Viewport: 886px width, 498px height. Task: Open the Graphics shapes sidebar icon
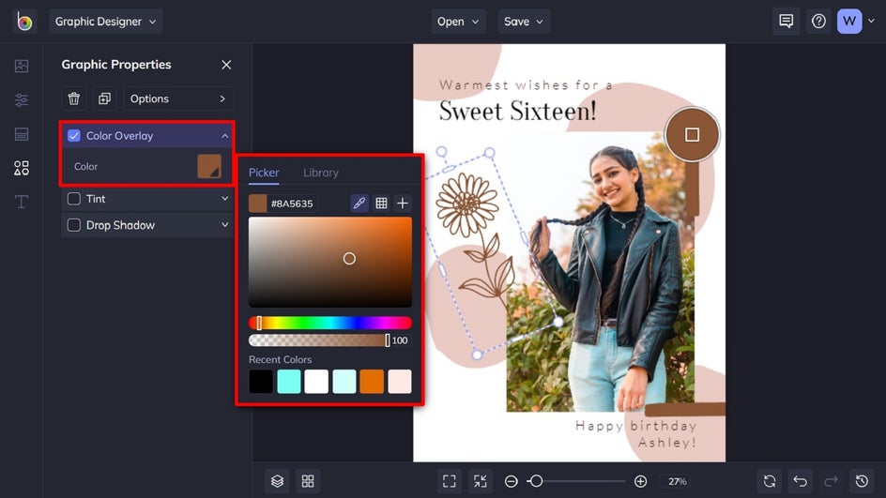pos(22,168)
